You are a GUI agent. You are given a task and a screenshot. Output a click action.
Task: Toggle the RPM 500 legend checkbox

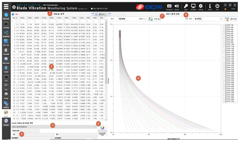(x=226, y=34)
